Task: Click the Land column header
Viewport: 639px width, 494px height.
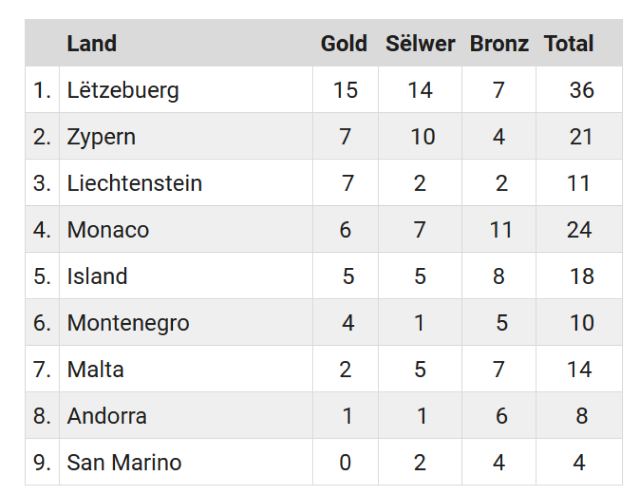Action: point(92,44)
